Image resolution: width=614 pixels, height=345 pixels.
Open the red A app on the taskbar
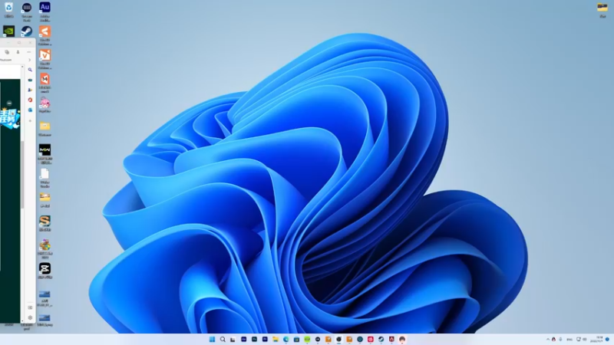click(x=391, y=339)
